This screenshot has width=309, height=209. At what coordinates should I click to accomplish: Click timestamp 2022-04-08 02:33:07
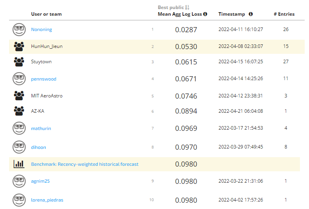[240, 46]
